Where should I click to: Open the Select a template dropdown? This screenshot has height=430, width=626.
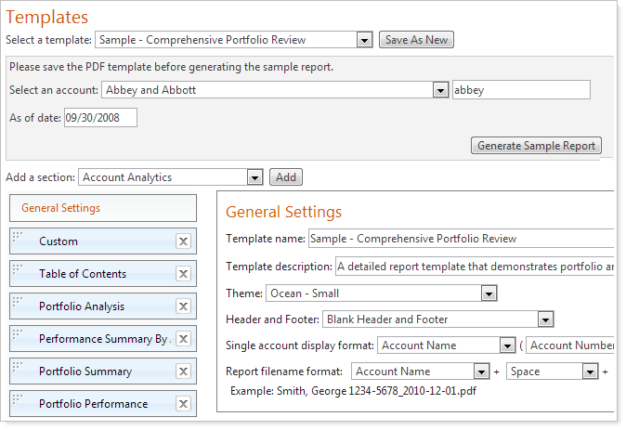[364, 40]
